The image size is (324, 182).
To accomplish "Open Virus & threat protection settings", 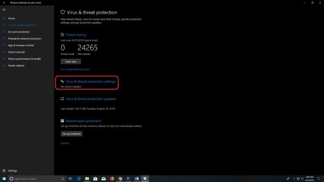I will coord(90,81).
